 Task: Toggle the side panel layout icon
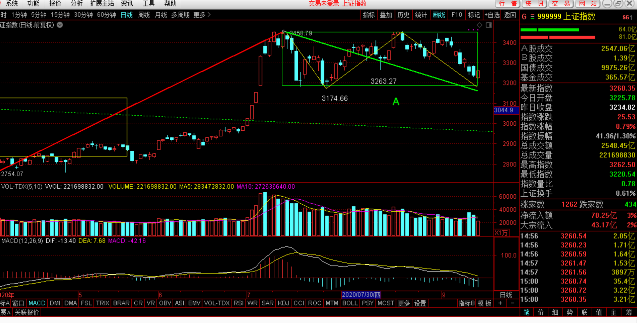click(x=489, y=25)
